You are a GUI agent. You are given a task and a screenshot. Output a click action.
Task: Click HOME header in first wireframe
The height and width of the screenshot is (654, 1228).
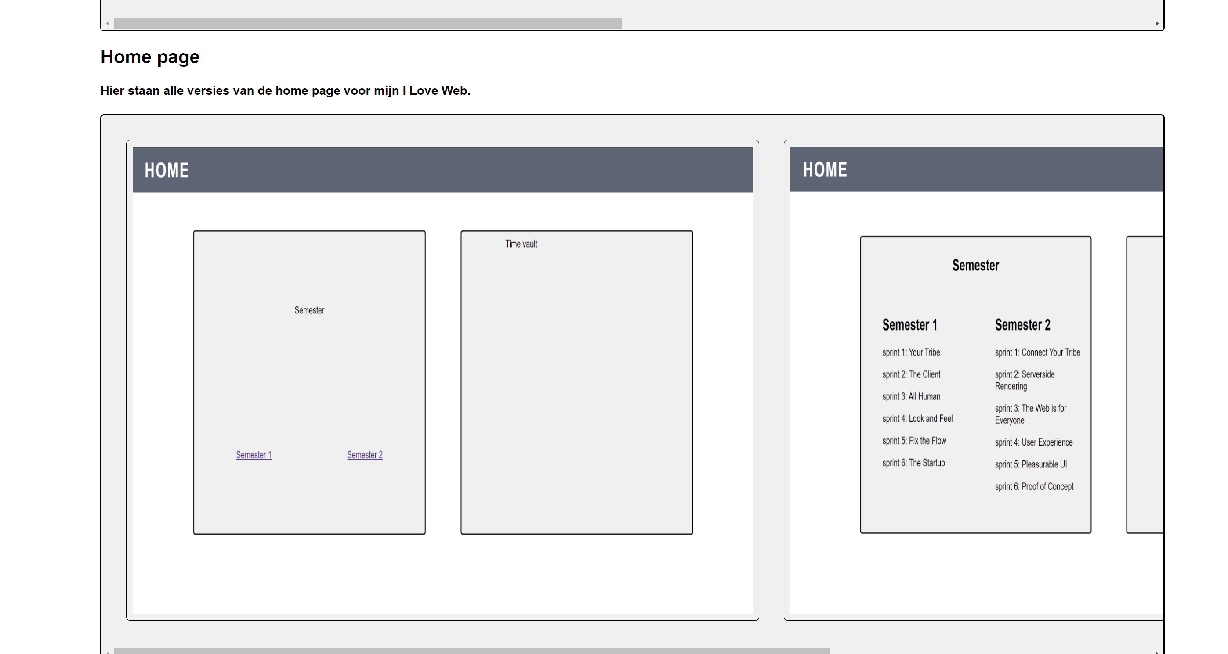pos(167,171)
